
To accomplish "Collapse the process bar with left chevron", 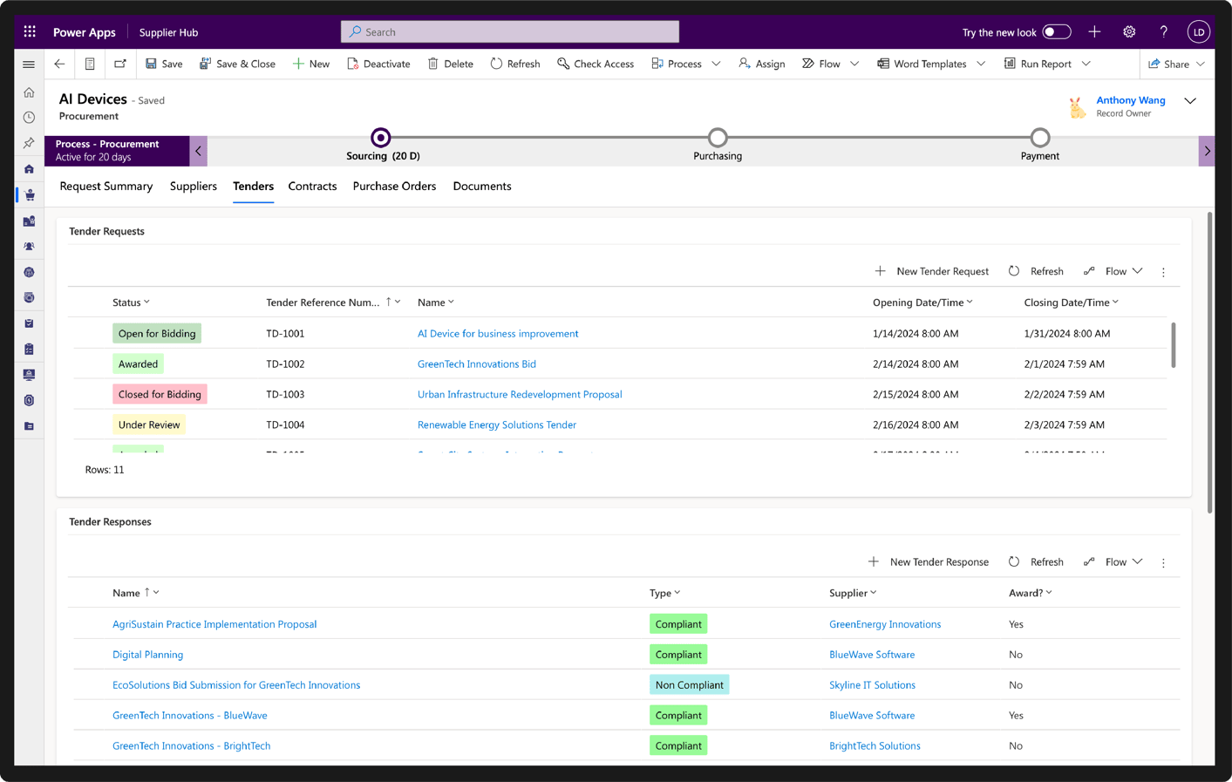I will coord(199,151).
